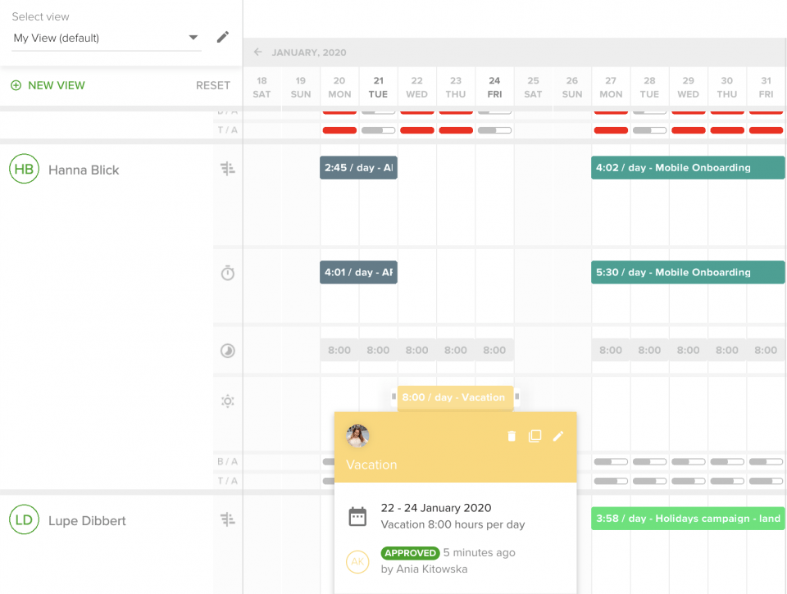Open the My View (default) dropdown
787x594 pixels.
tap(107, 39)
